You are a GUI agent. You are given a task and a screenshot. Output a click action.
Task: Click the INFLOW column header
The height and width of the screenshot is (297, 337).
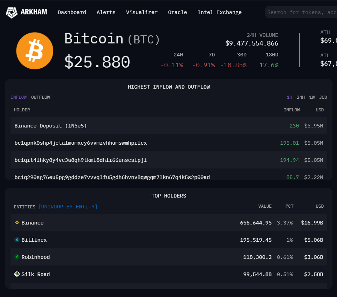[x=292, y=110]
